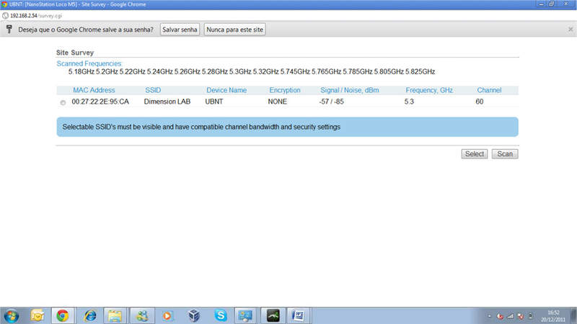
Task: Open the black monitor graph app in taskbar
Action: 273,315
